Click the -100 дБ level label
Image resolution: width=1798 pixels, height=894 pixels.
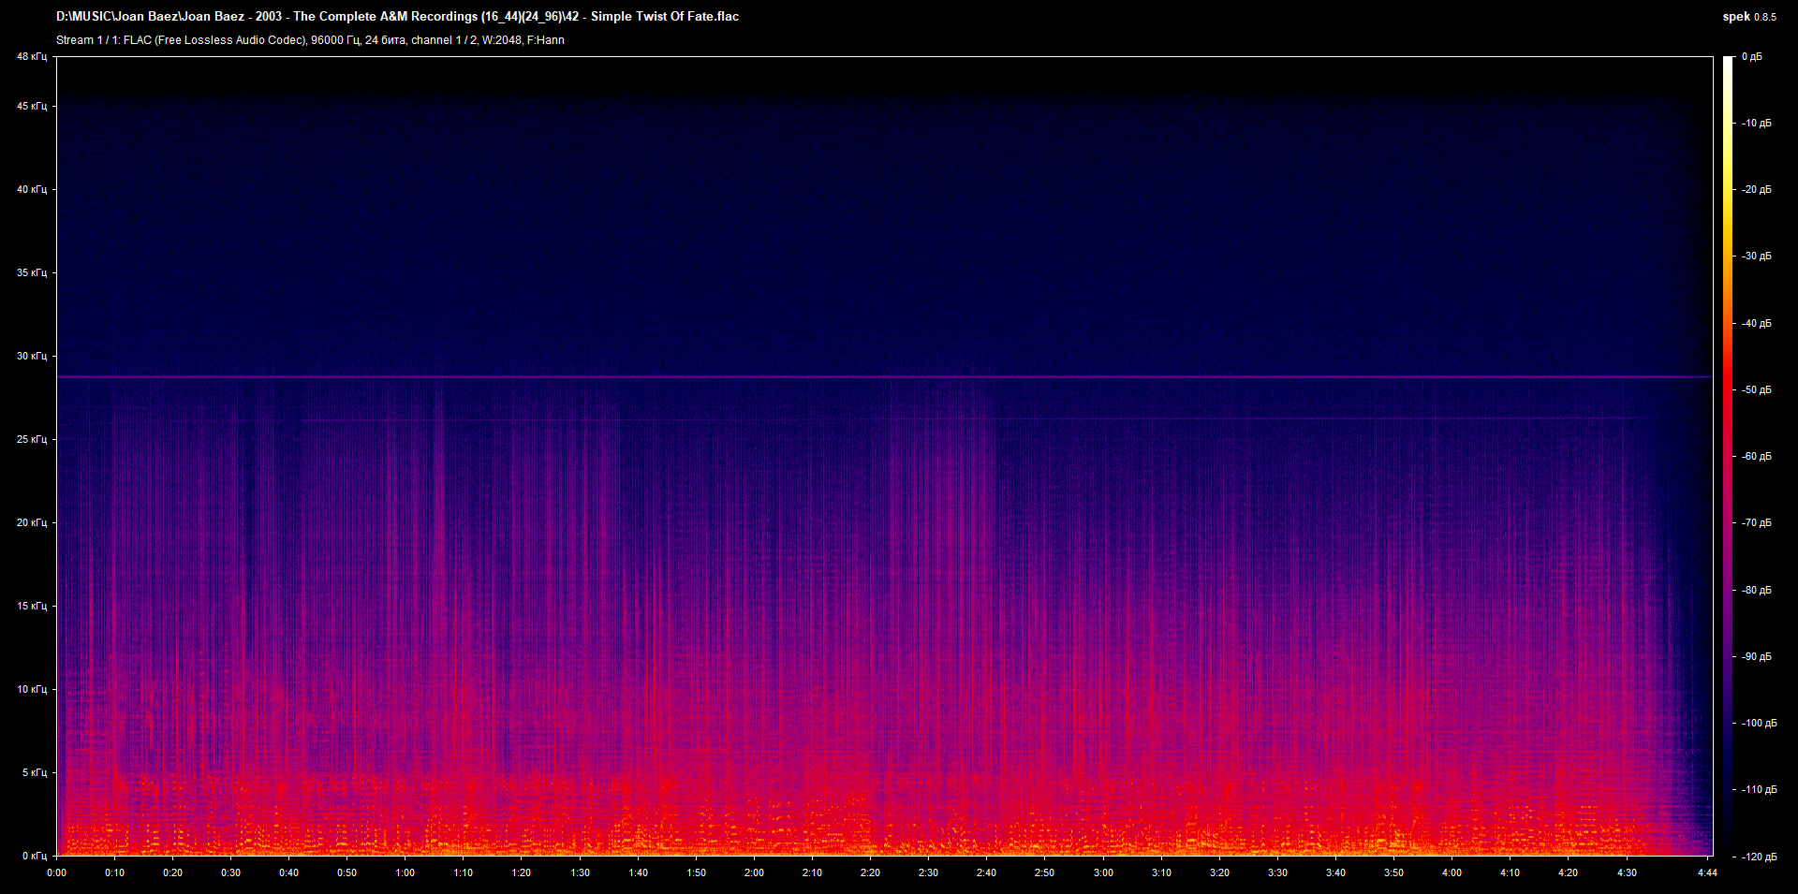click(x=1760, y=724)
